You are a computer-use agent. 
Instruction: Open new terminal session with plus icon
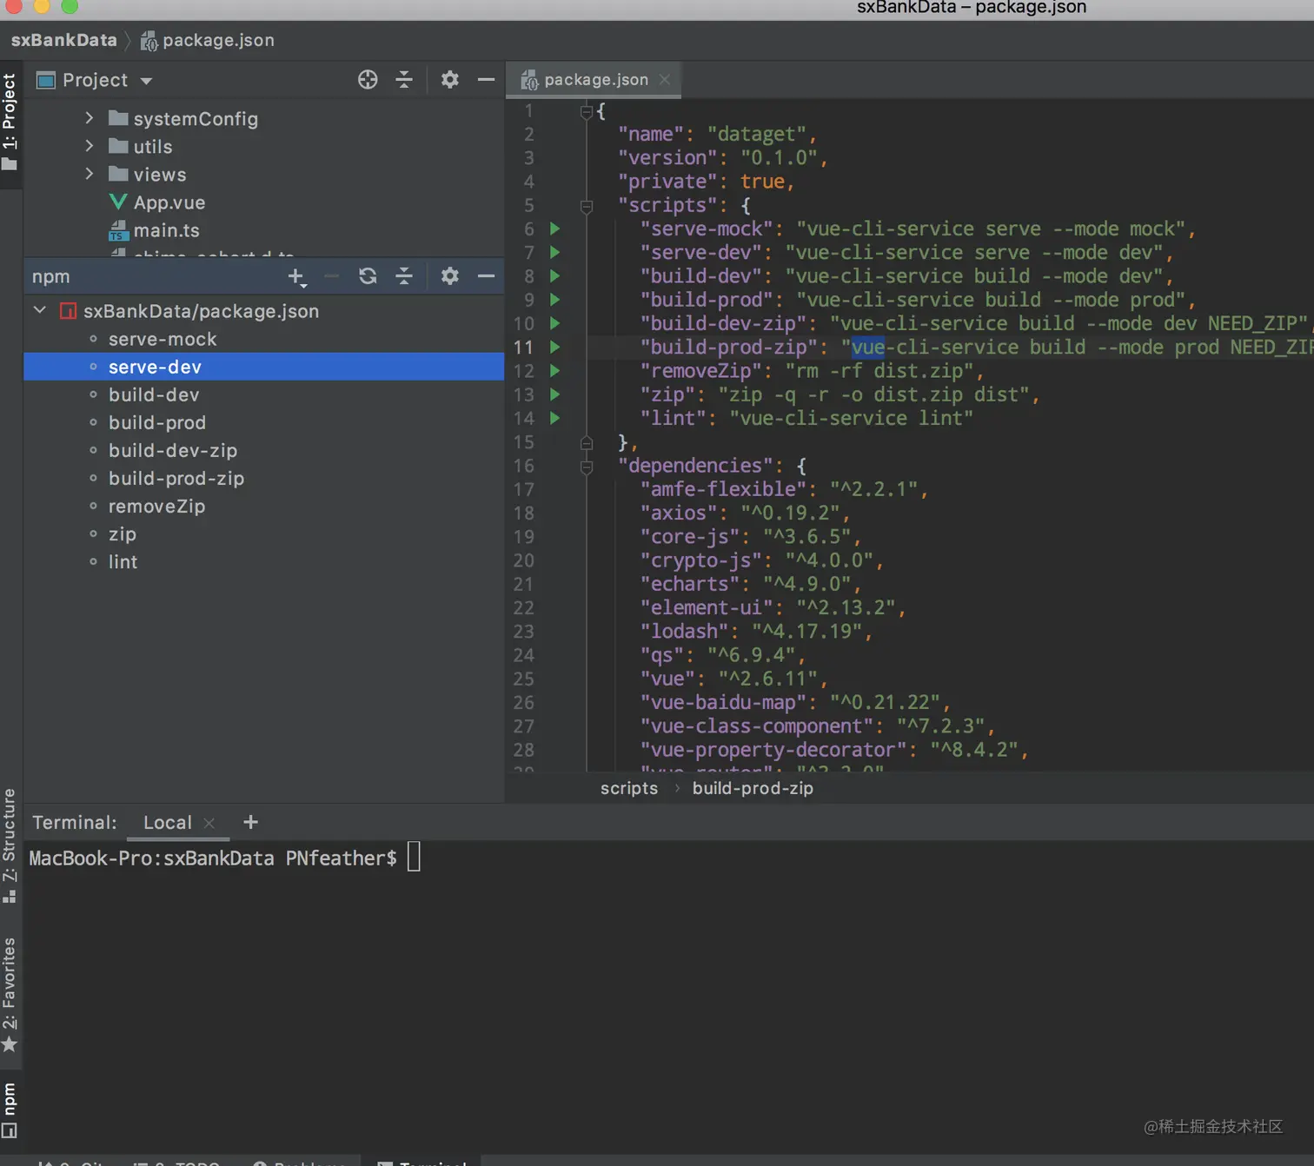pyautogui.click(x=250, y=822)
